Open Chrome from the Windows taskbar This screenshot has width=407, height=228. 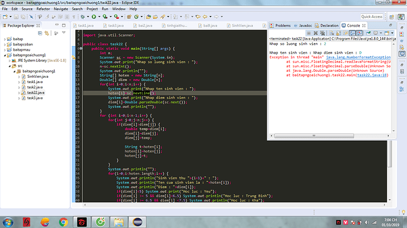click(x=63, y=222)
